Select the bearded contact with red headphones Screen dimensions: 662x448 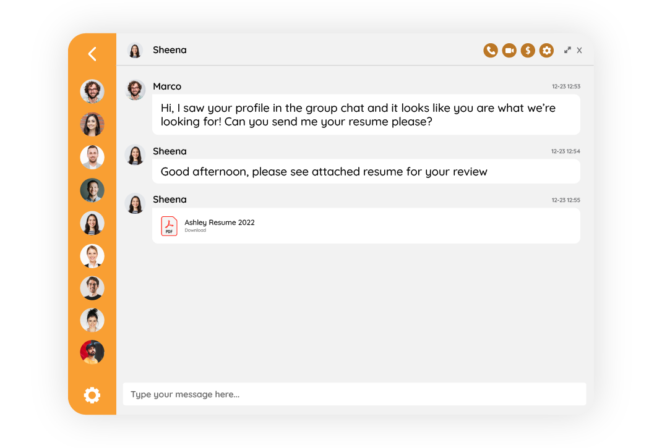(x=92, y=352)
